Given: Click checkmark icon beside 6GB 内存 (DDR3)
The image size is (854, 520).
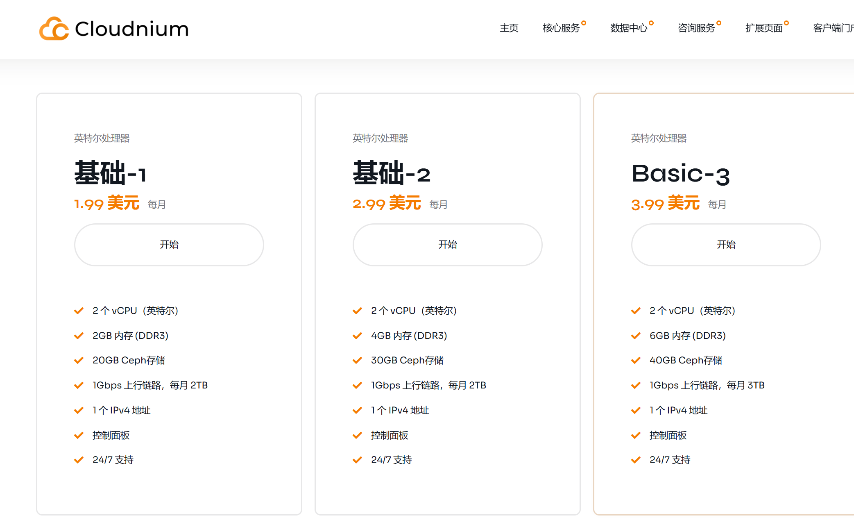Looking at the screenshot, I should [x=636, y=336].
